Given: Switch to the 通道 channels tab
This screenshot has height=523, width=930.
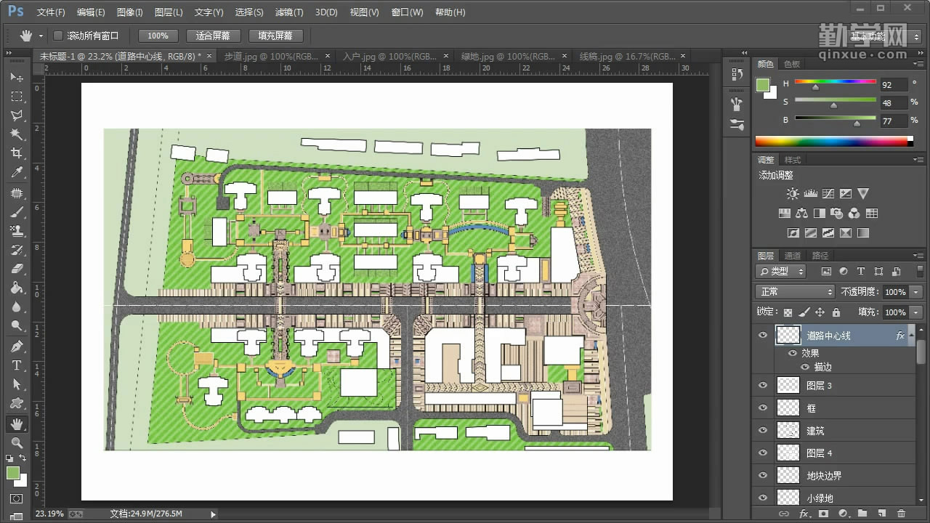Looking at the screenshot, I should (793, 256).
